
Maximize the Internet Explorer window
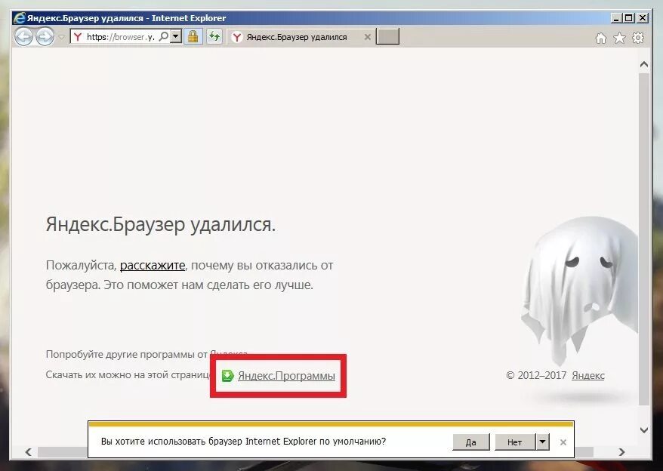tap(629, 18)
